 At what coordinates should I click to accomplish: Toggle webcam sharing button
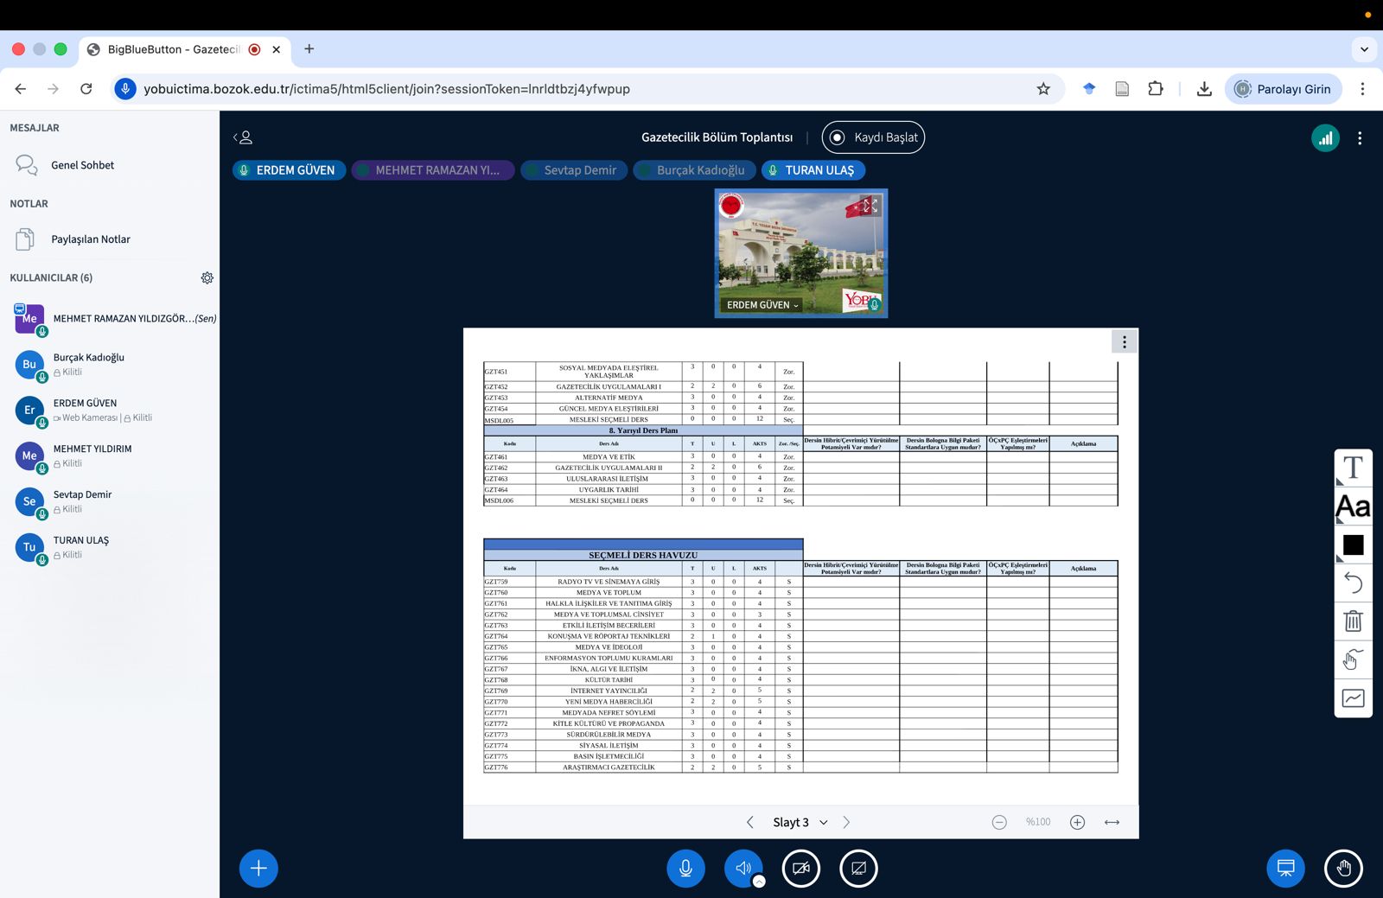tap(800, 869)
